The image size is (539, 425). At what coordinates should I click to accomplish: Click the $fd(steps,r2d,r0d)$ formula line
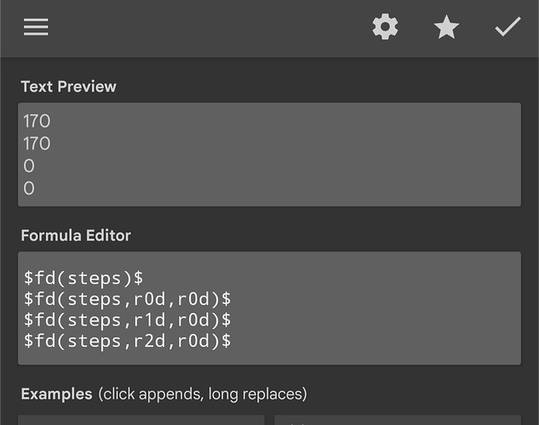(127, 341)
